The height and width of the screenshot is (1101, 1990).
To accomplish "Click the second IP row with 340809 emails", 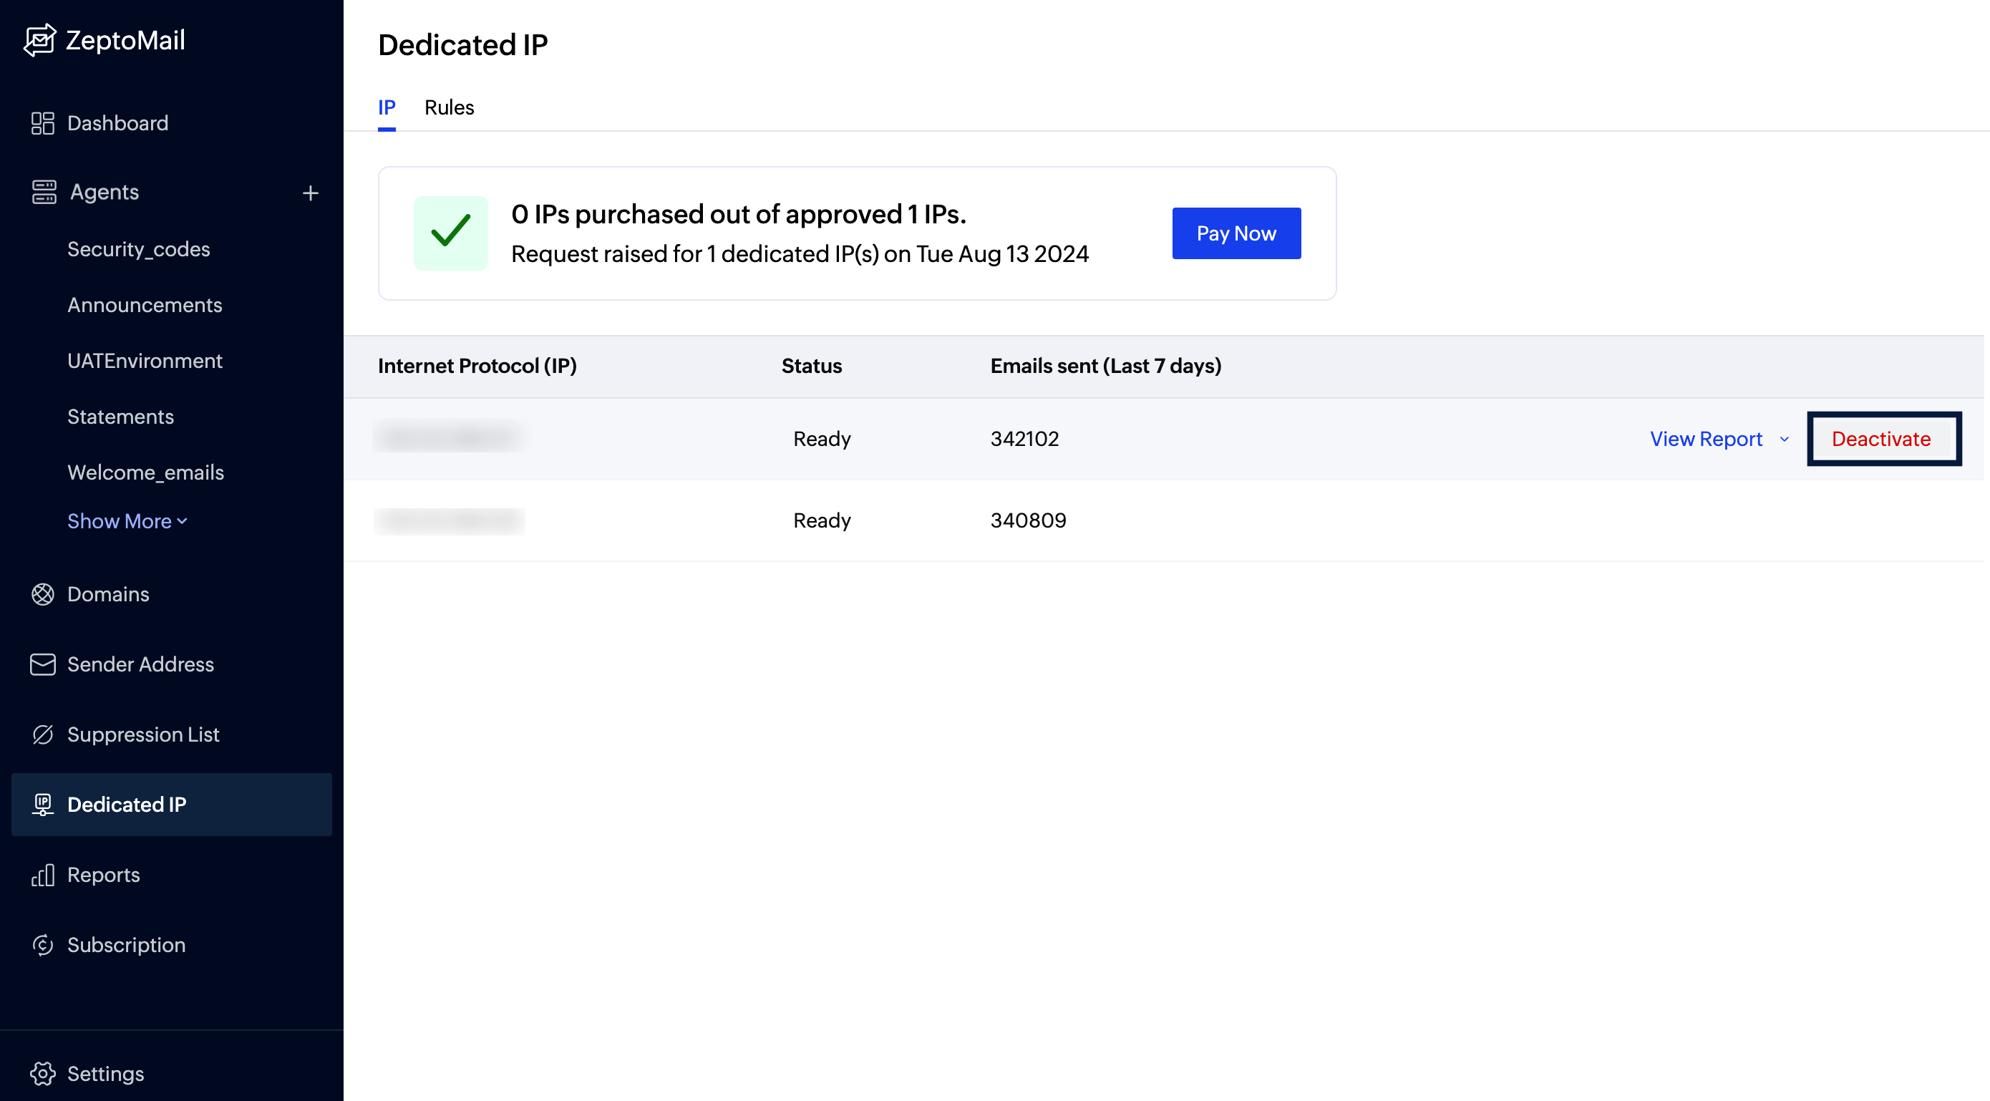I will (1027, 520).
